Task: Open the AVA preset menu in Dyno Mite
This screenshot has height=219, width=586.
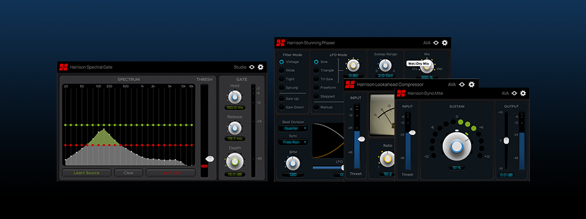Action: click(x=505, y=94)
